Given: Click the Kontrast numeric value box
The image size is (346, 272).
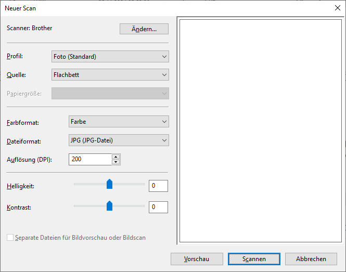Looking at the screenshot, I should click(158, 208).
